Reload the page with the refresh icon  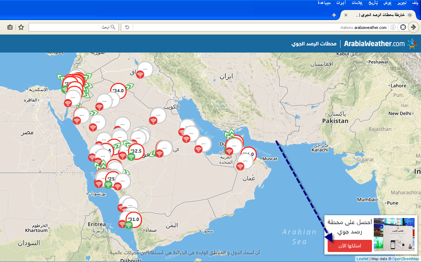pyautogui.click(x=127, y=27)
